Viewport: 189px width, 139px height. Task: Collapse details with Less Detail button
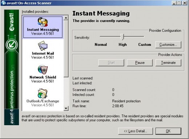tap(136, 131)
